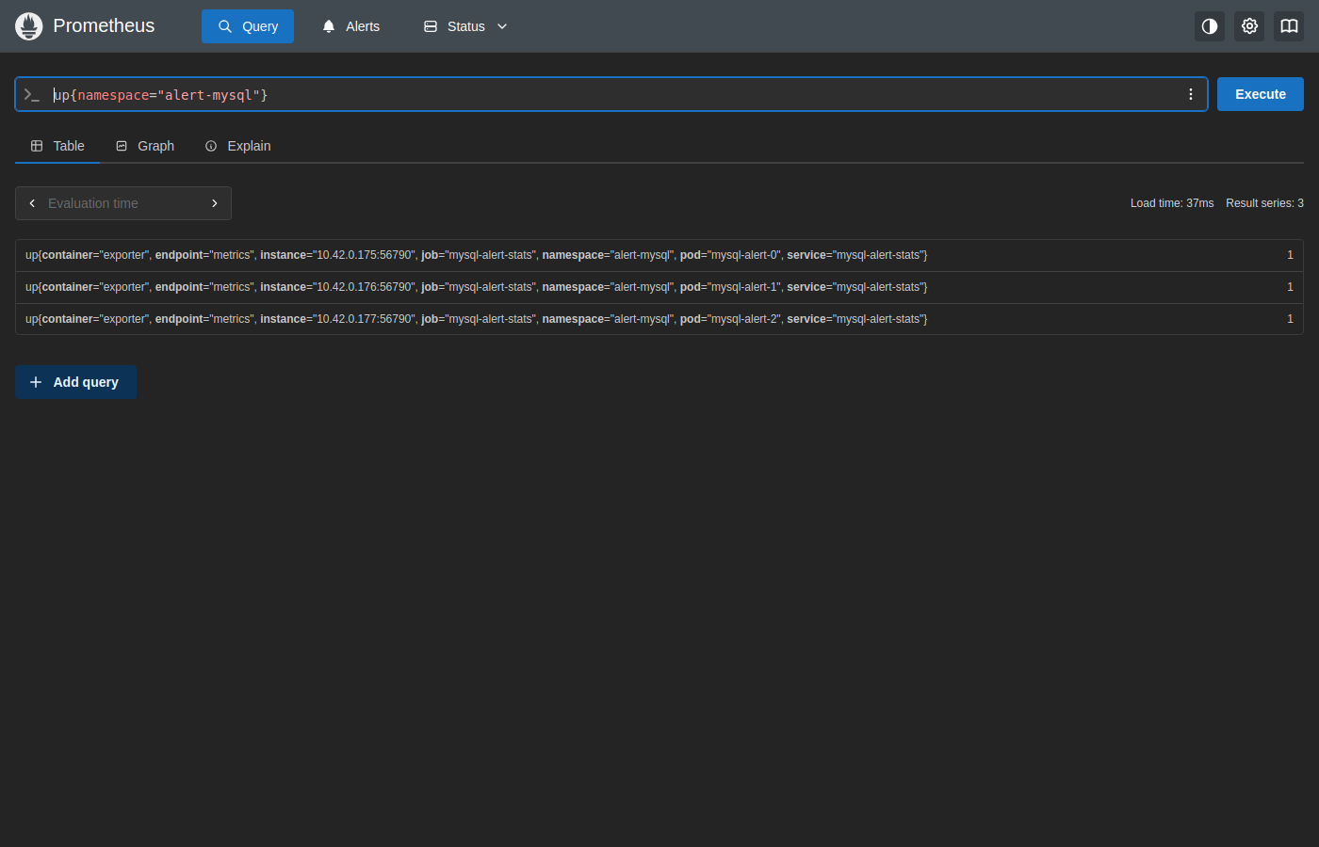Open the query options three-dot menu
Viewport: 1319px width, 847px height.
tap(1191, 94)
